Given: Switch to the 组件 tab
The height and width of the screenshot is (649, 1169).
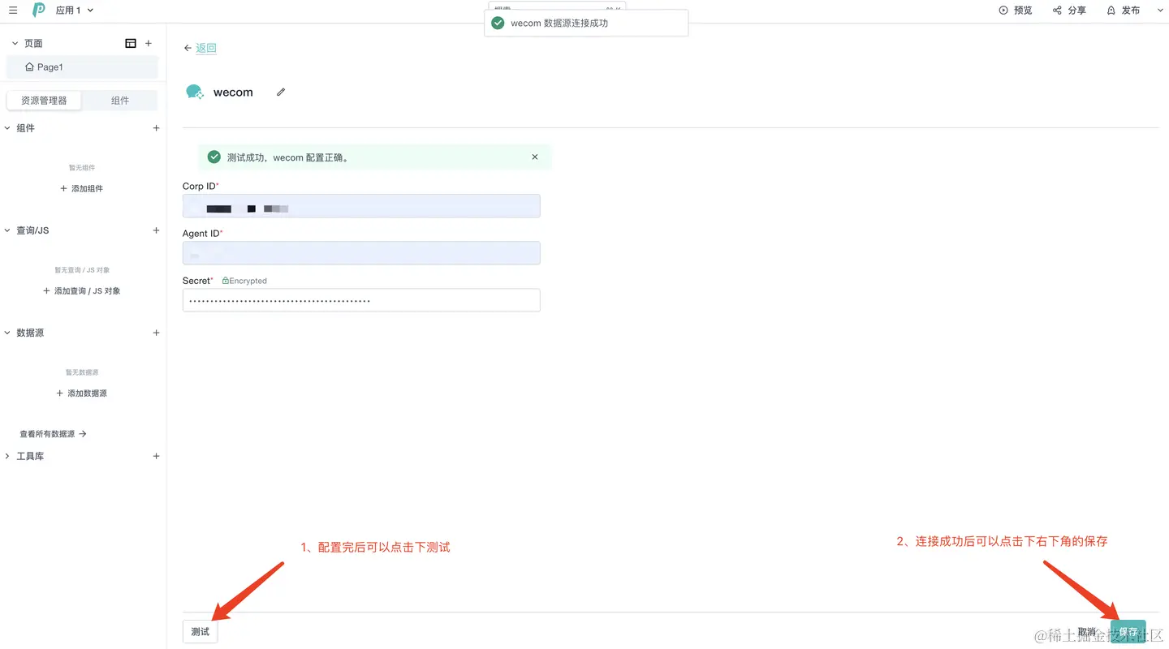Looking at the screenshot, I should (x=120, y=101).
